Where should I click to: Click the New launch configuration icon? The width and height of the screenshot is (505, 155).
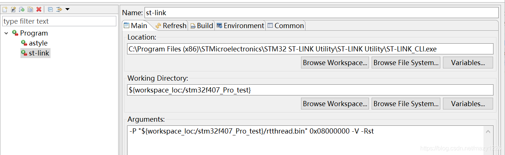pyautogui.click(x=5, y=9)
